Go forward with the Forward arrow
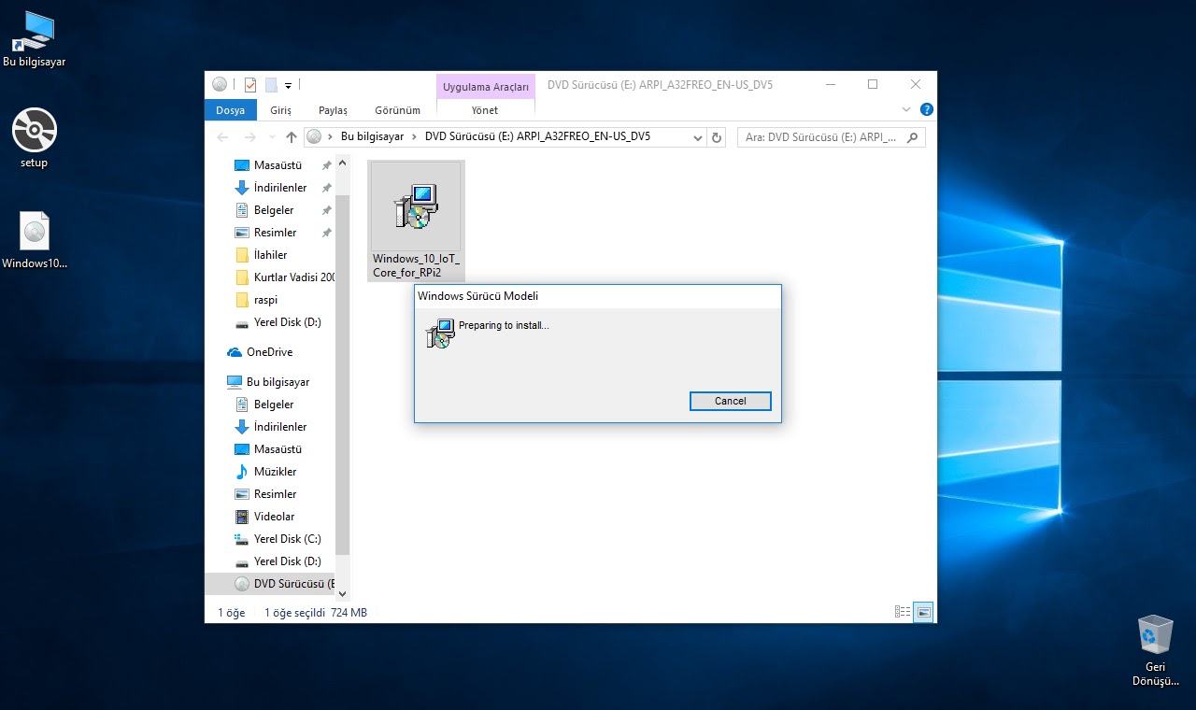The image size is (1196, 710). (249, 137)
